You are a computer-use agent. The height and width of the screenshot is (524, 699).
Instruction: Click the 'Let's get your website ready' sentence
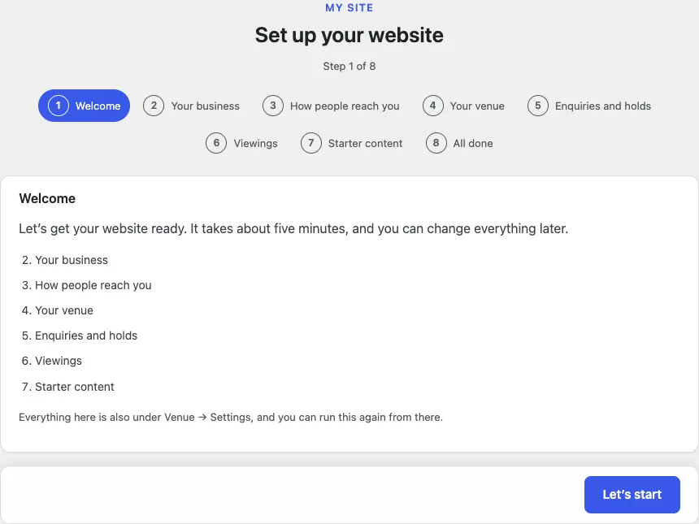click(x=293, y=228)
